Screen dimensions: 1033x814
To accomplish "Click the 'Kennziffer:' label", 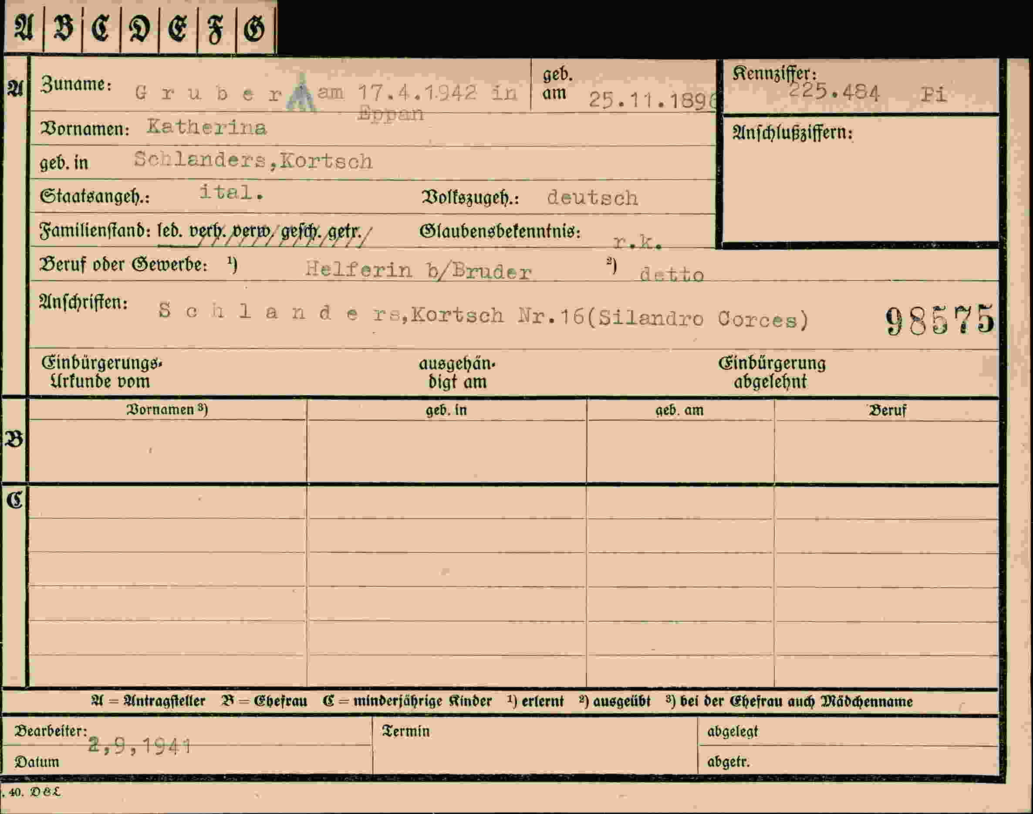I will pos(774,73).
